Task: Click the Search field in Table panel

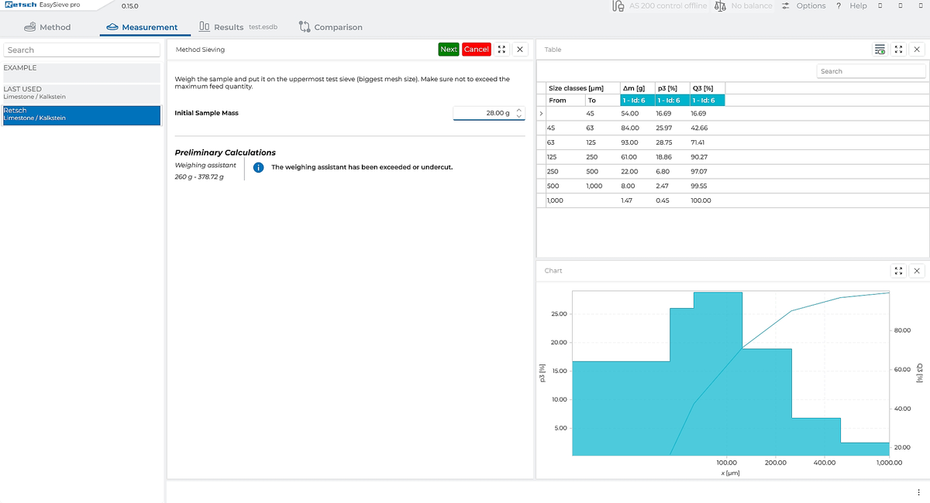Action: tap(871, 71)
